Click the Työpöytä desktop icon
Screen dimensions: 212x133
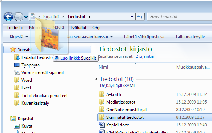[x=17, y=65]
